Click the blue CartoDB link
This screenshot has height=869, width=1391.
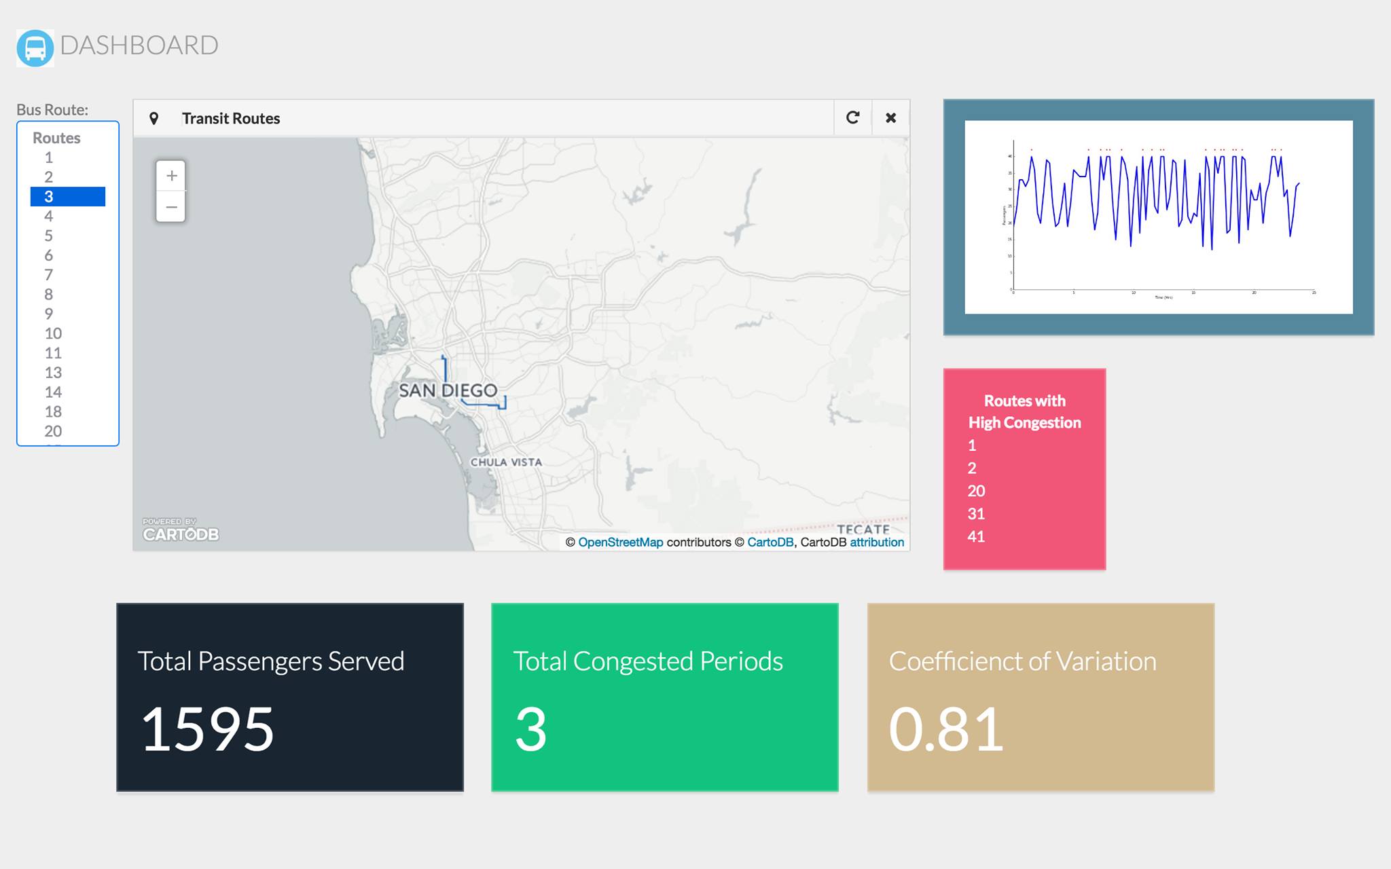point(770,542)
